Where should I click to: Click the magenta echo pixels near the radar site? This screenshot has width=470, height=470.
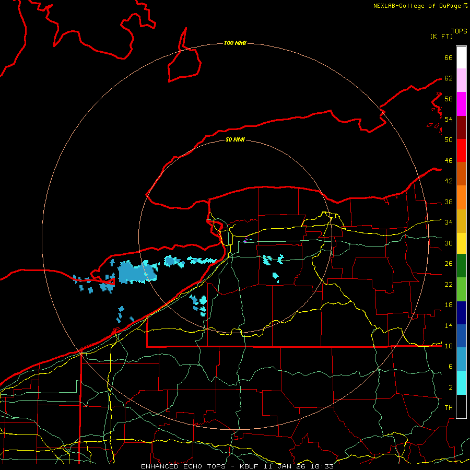pyautogui.click(x=246, y=240)
